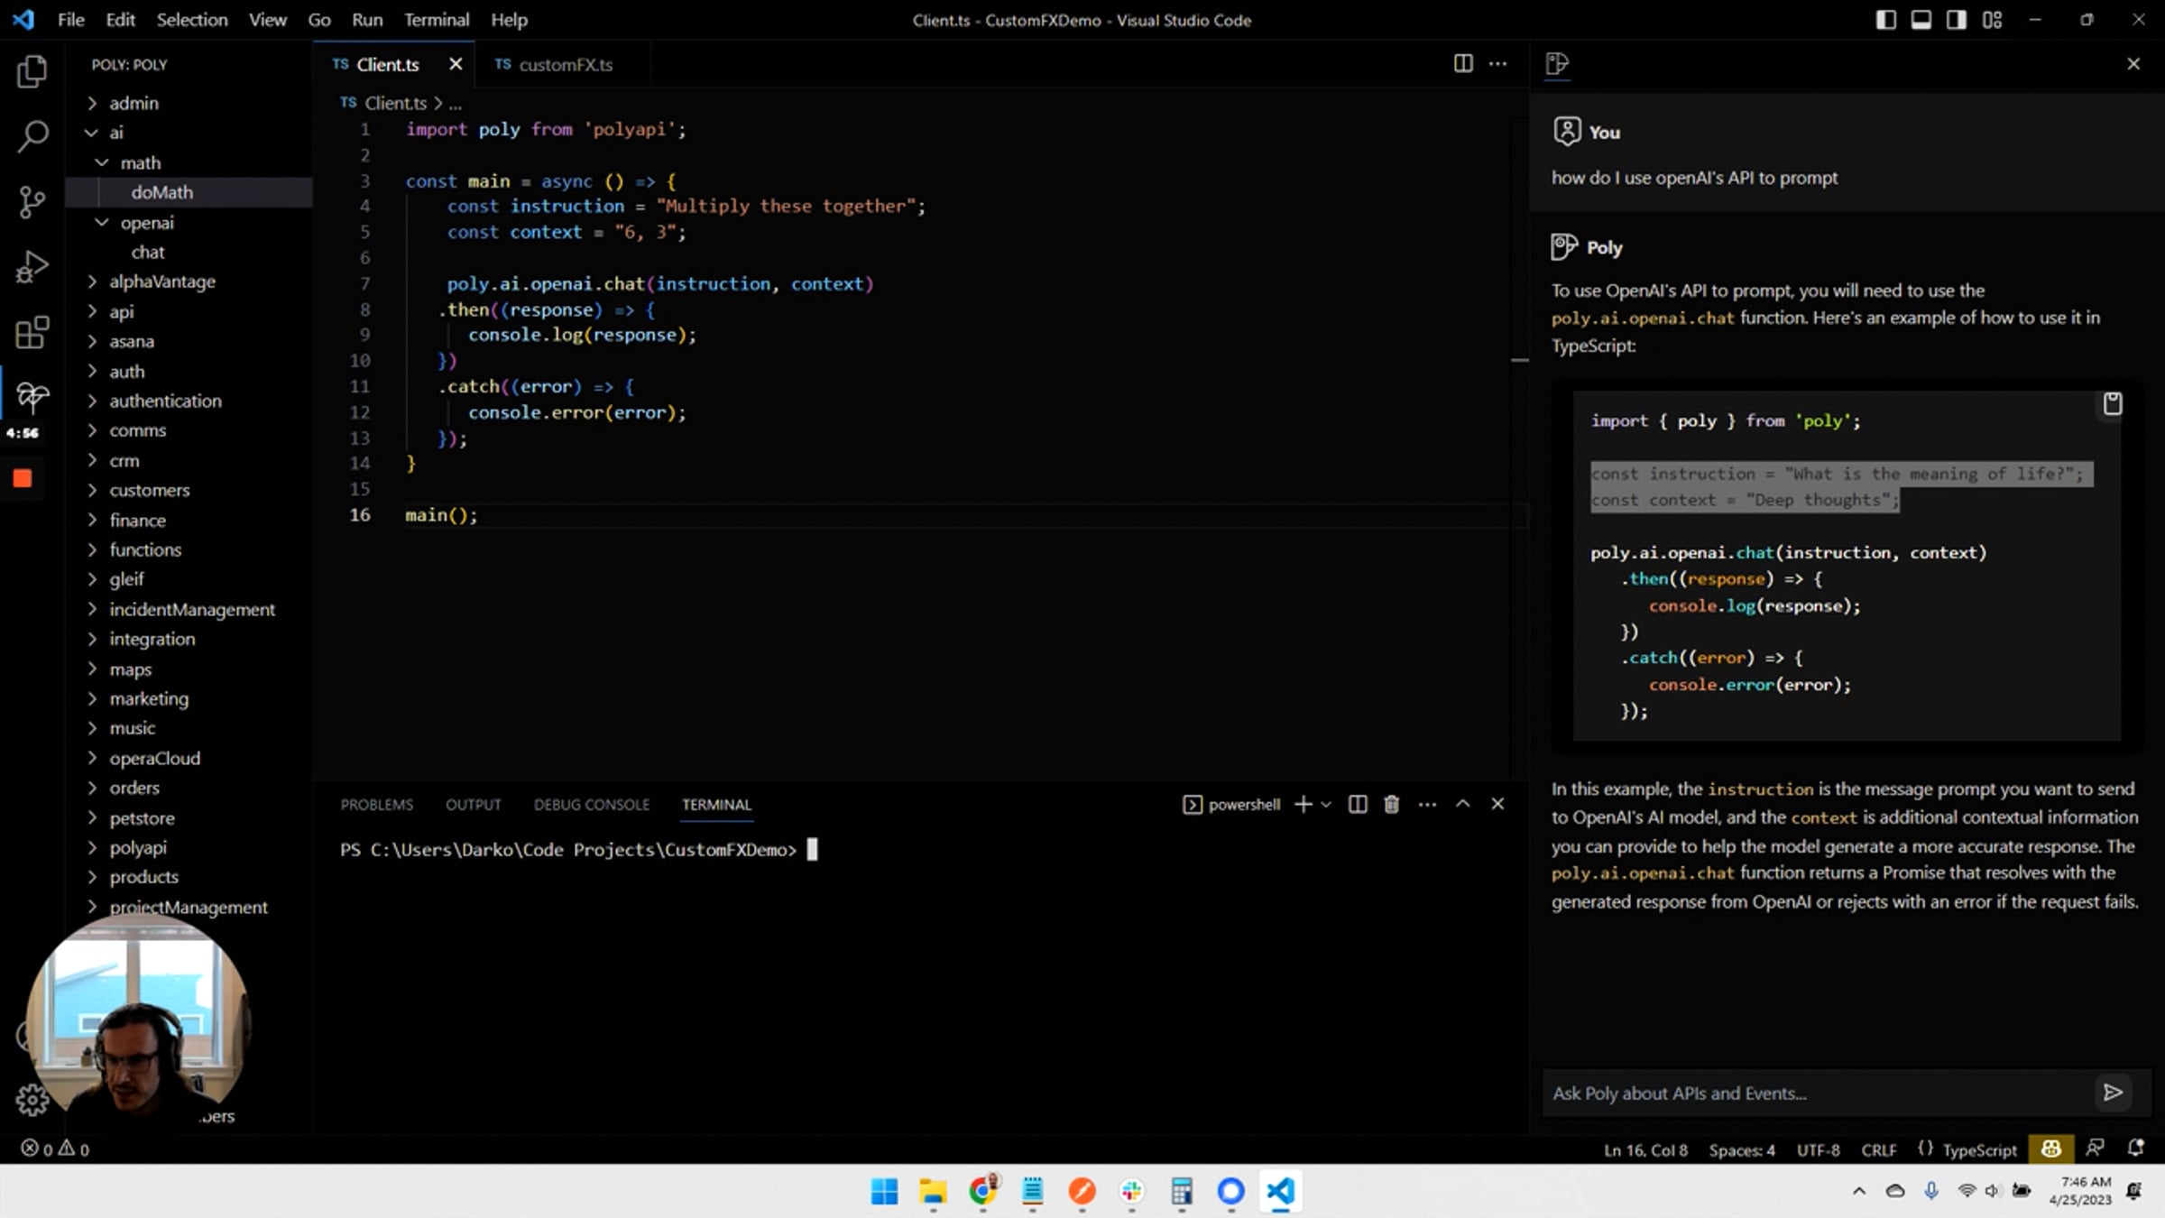
Task: Switch to the Problems panel tab
Action: tap(376, 804)
